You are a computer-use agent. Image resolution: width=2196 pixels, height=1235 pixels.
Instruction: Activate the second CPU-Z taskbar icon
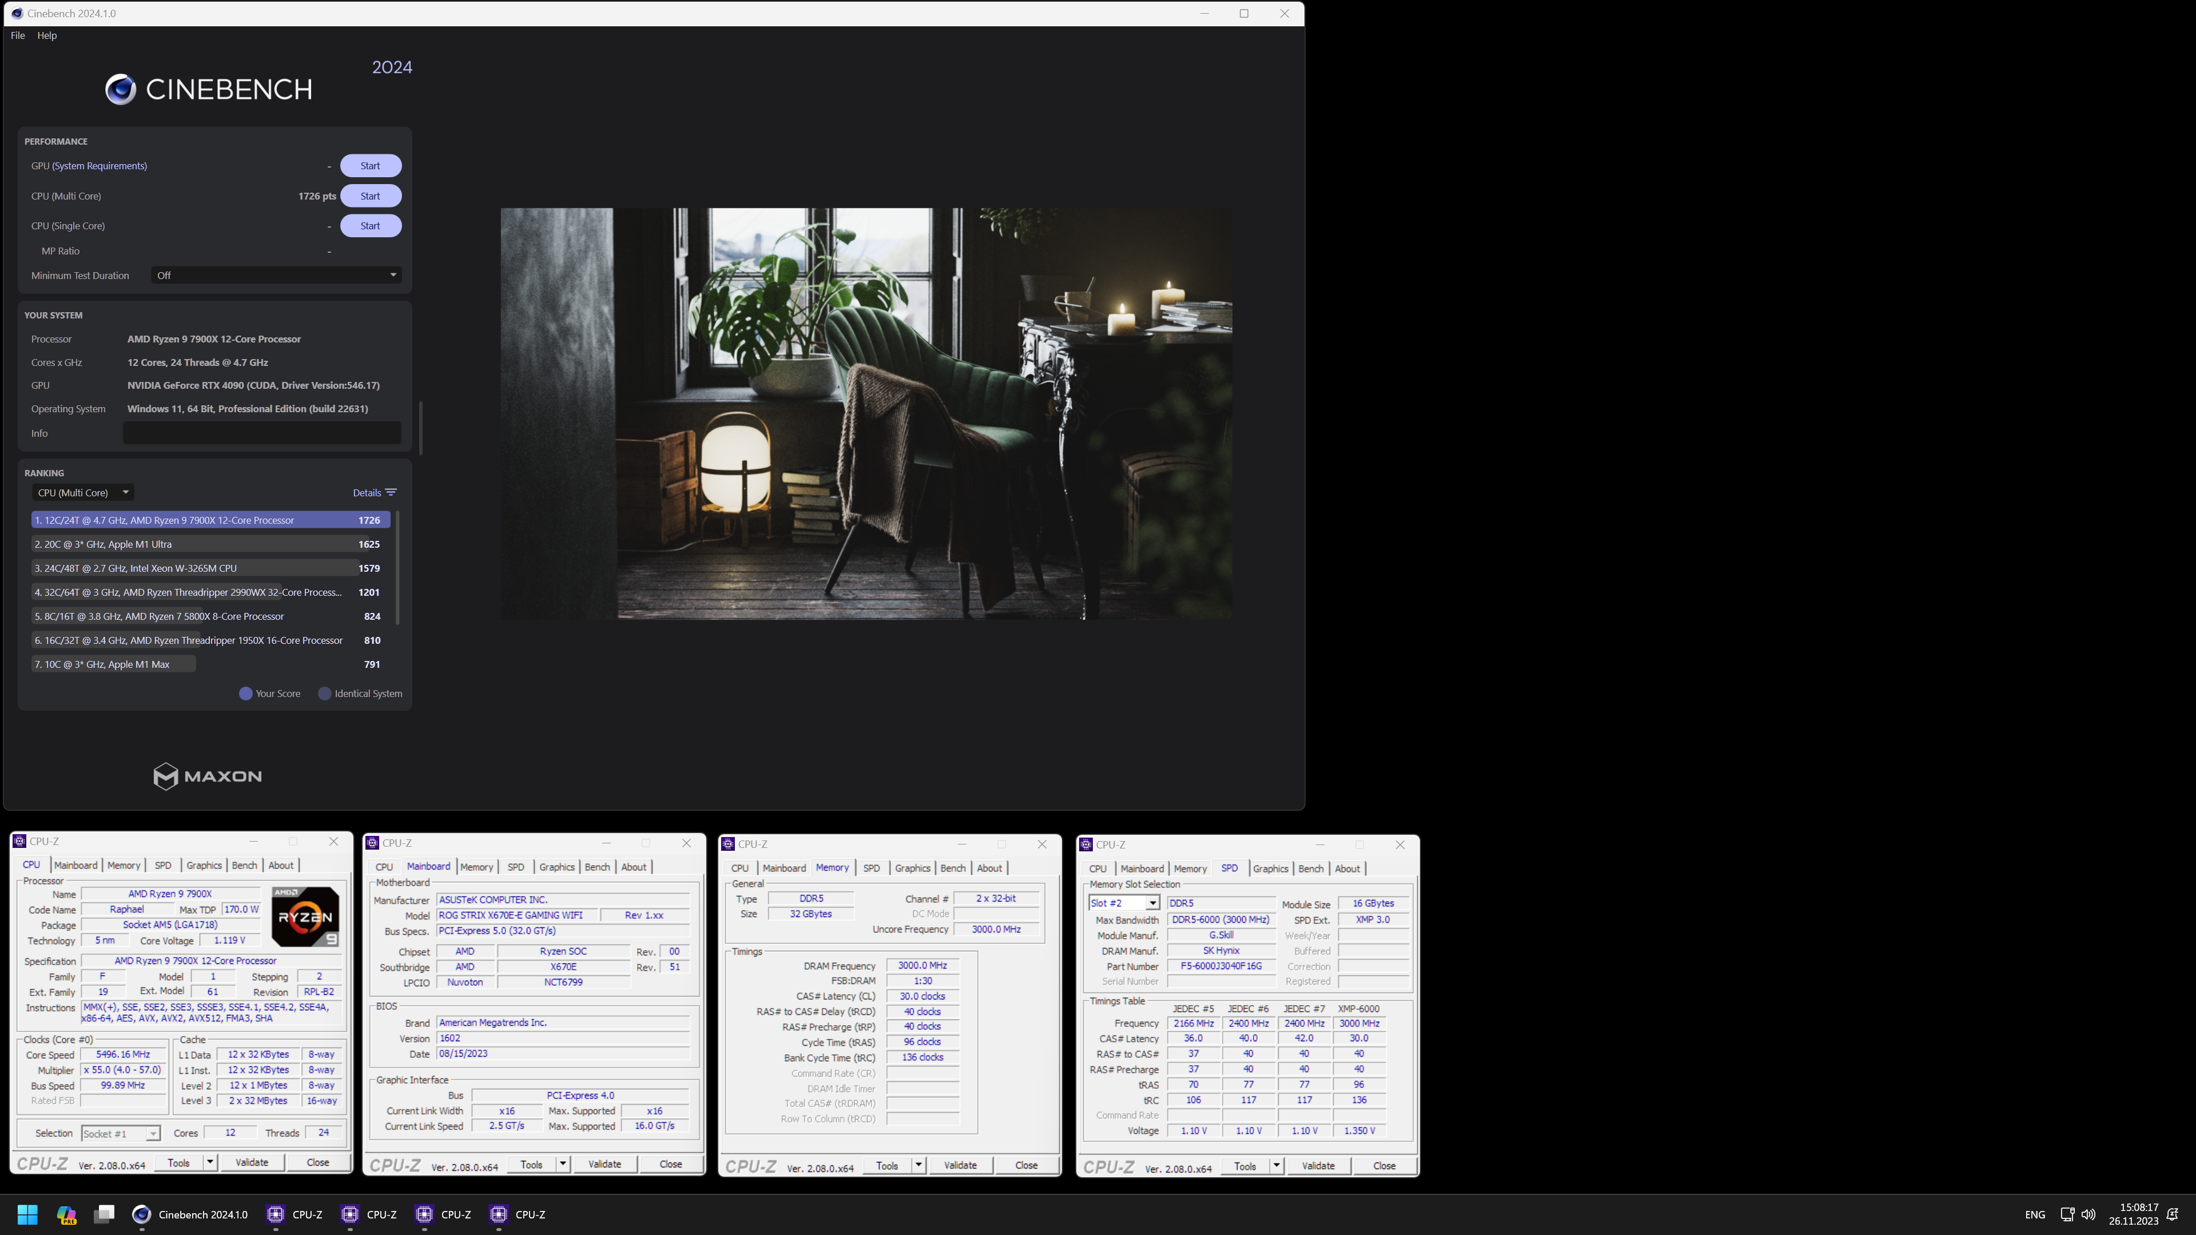tap(370, 1214)
